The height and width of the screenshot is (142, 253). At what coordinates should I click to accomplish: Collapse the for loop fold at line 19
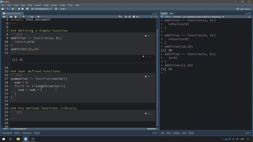[9, 86]
